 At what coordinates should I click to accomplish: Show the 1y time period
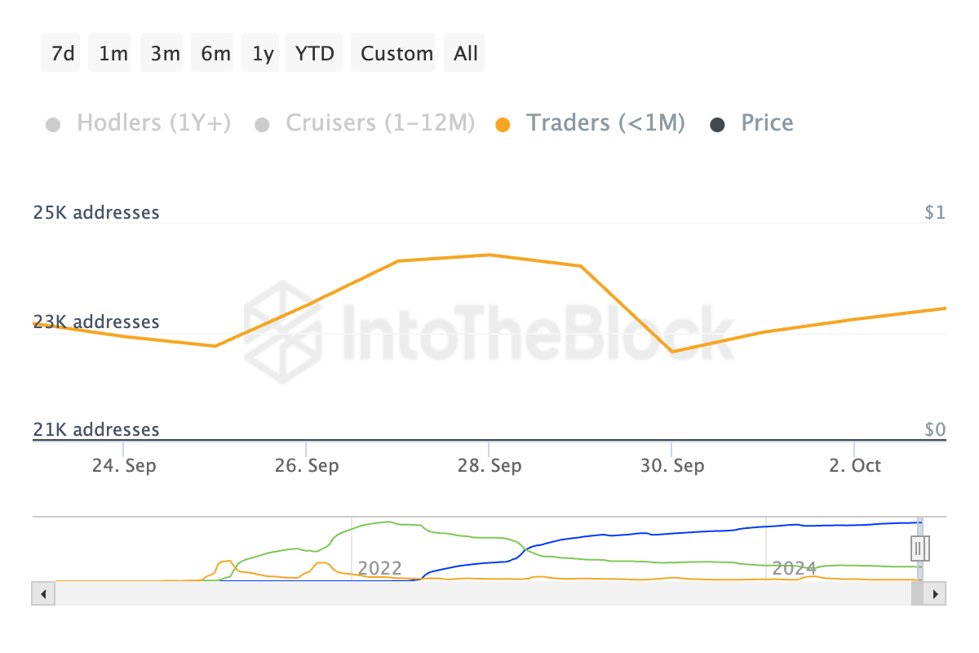coord(263,53)
